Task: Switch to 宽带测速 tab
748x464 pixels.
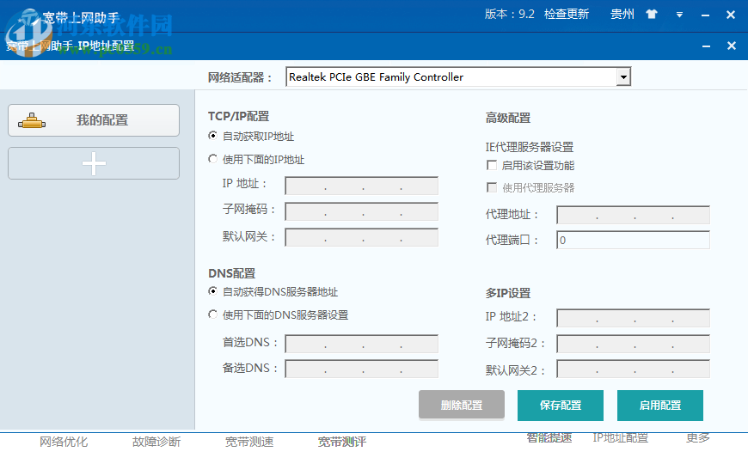Action: [x=249, y=442]
